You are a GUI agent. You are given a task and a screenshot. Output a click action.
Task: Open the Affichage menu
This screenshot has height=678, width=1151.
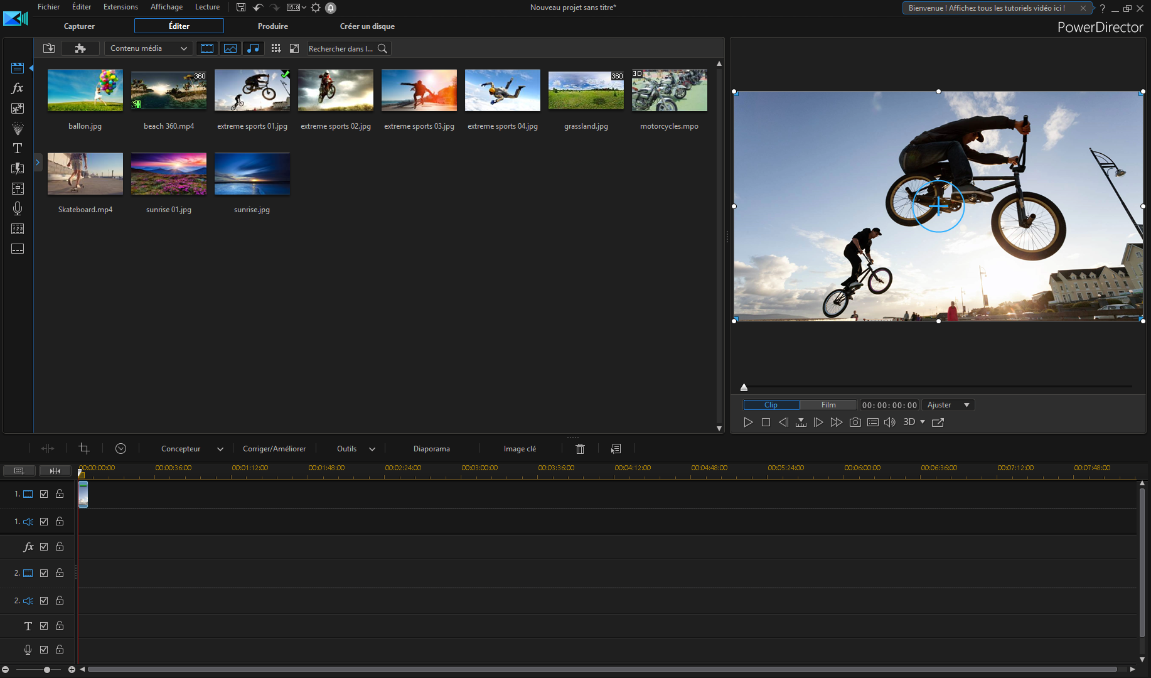166,7
